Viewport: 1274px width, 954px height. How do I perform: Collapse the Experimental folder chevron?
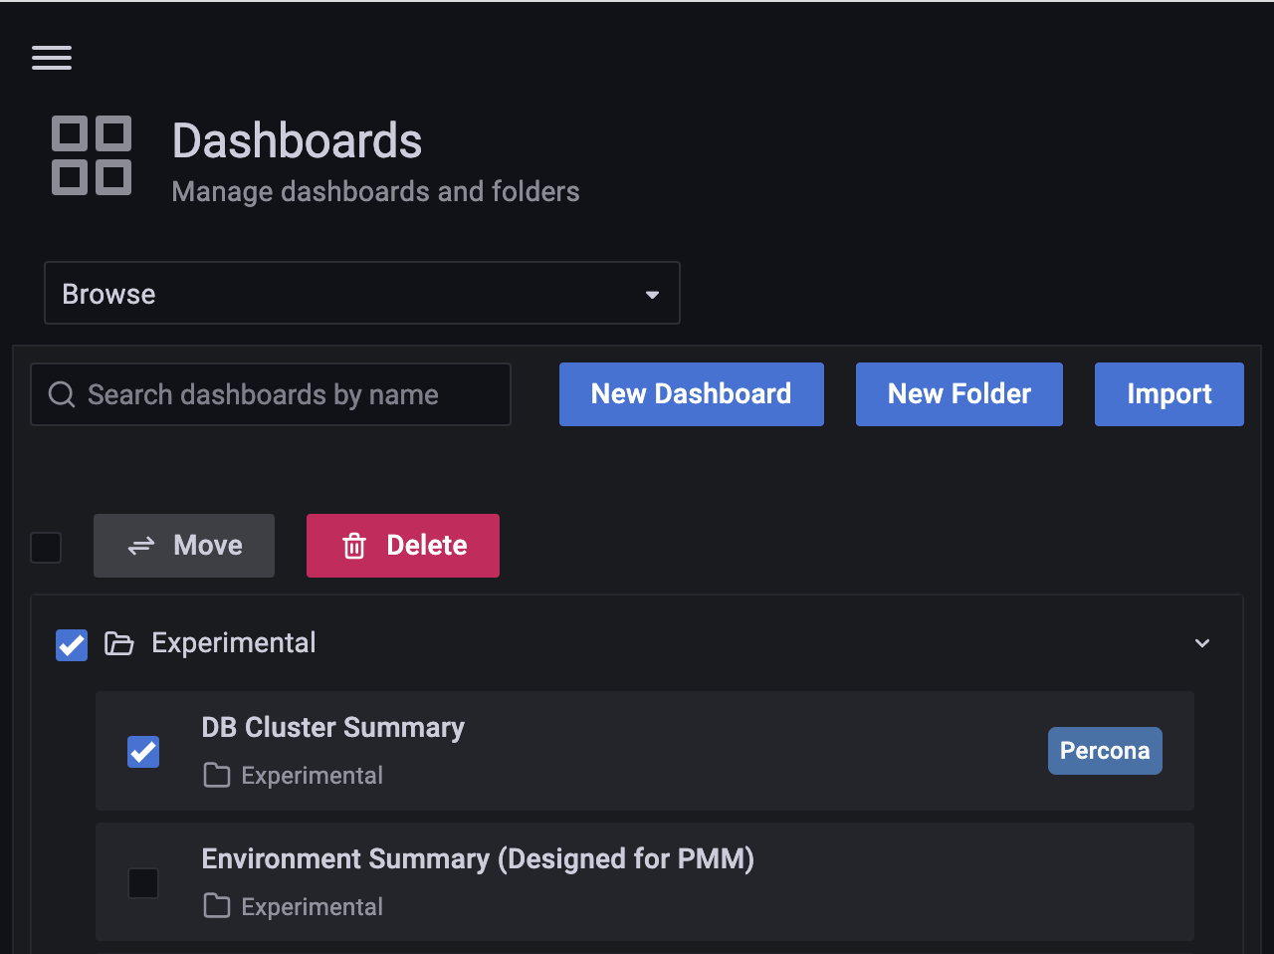pos(1202,643)
